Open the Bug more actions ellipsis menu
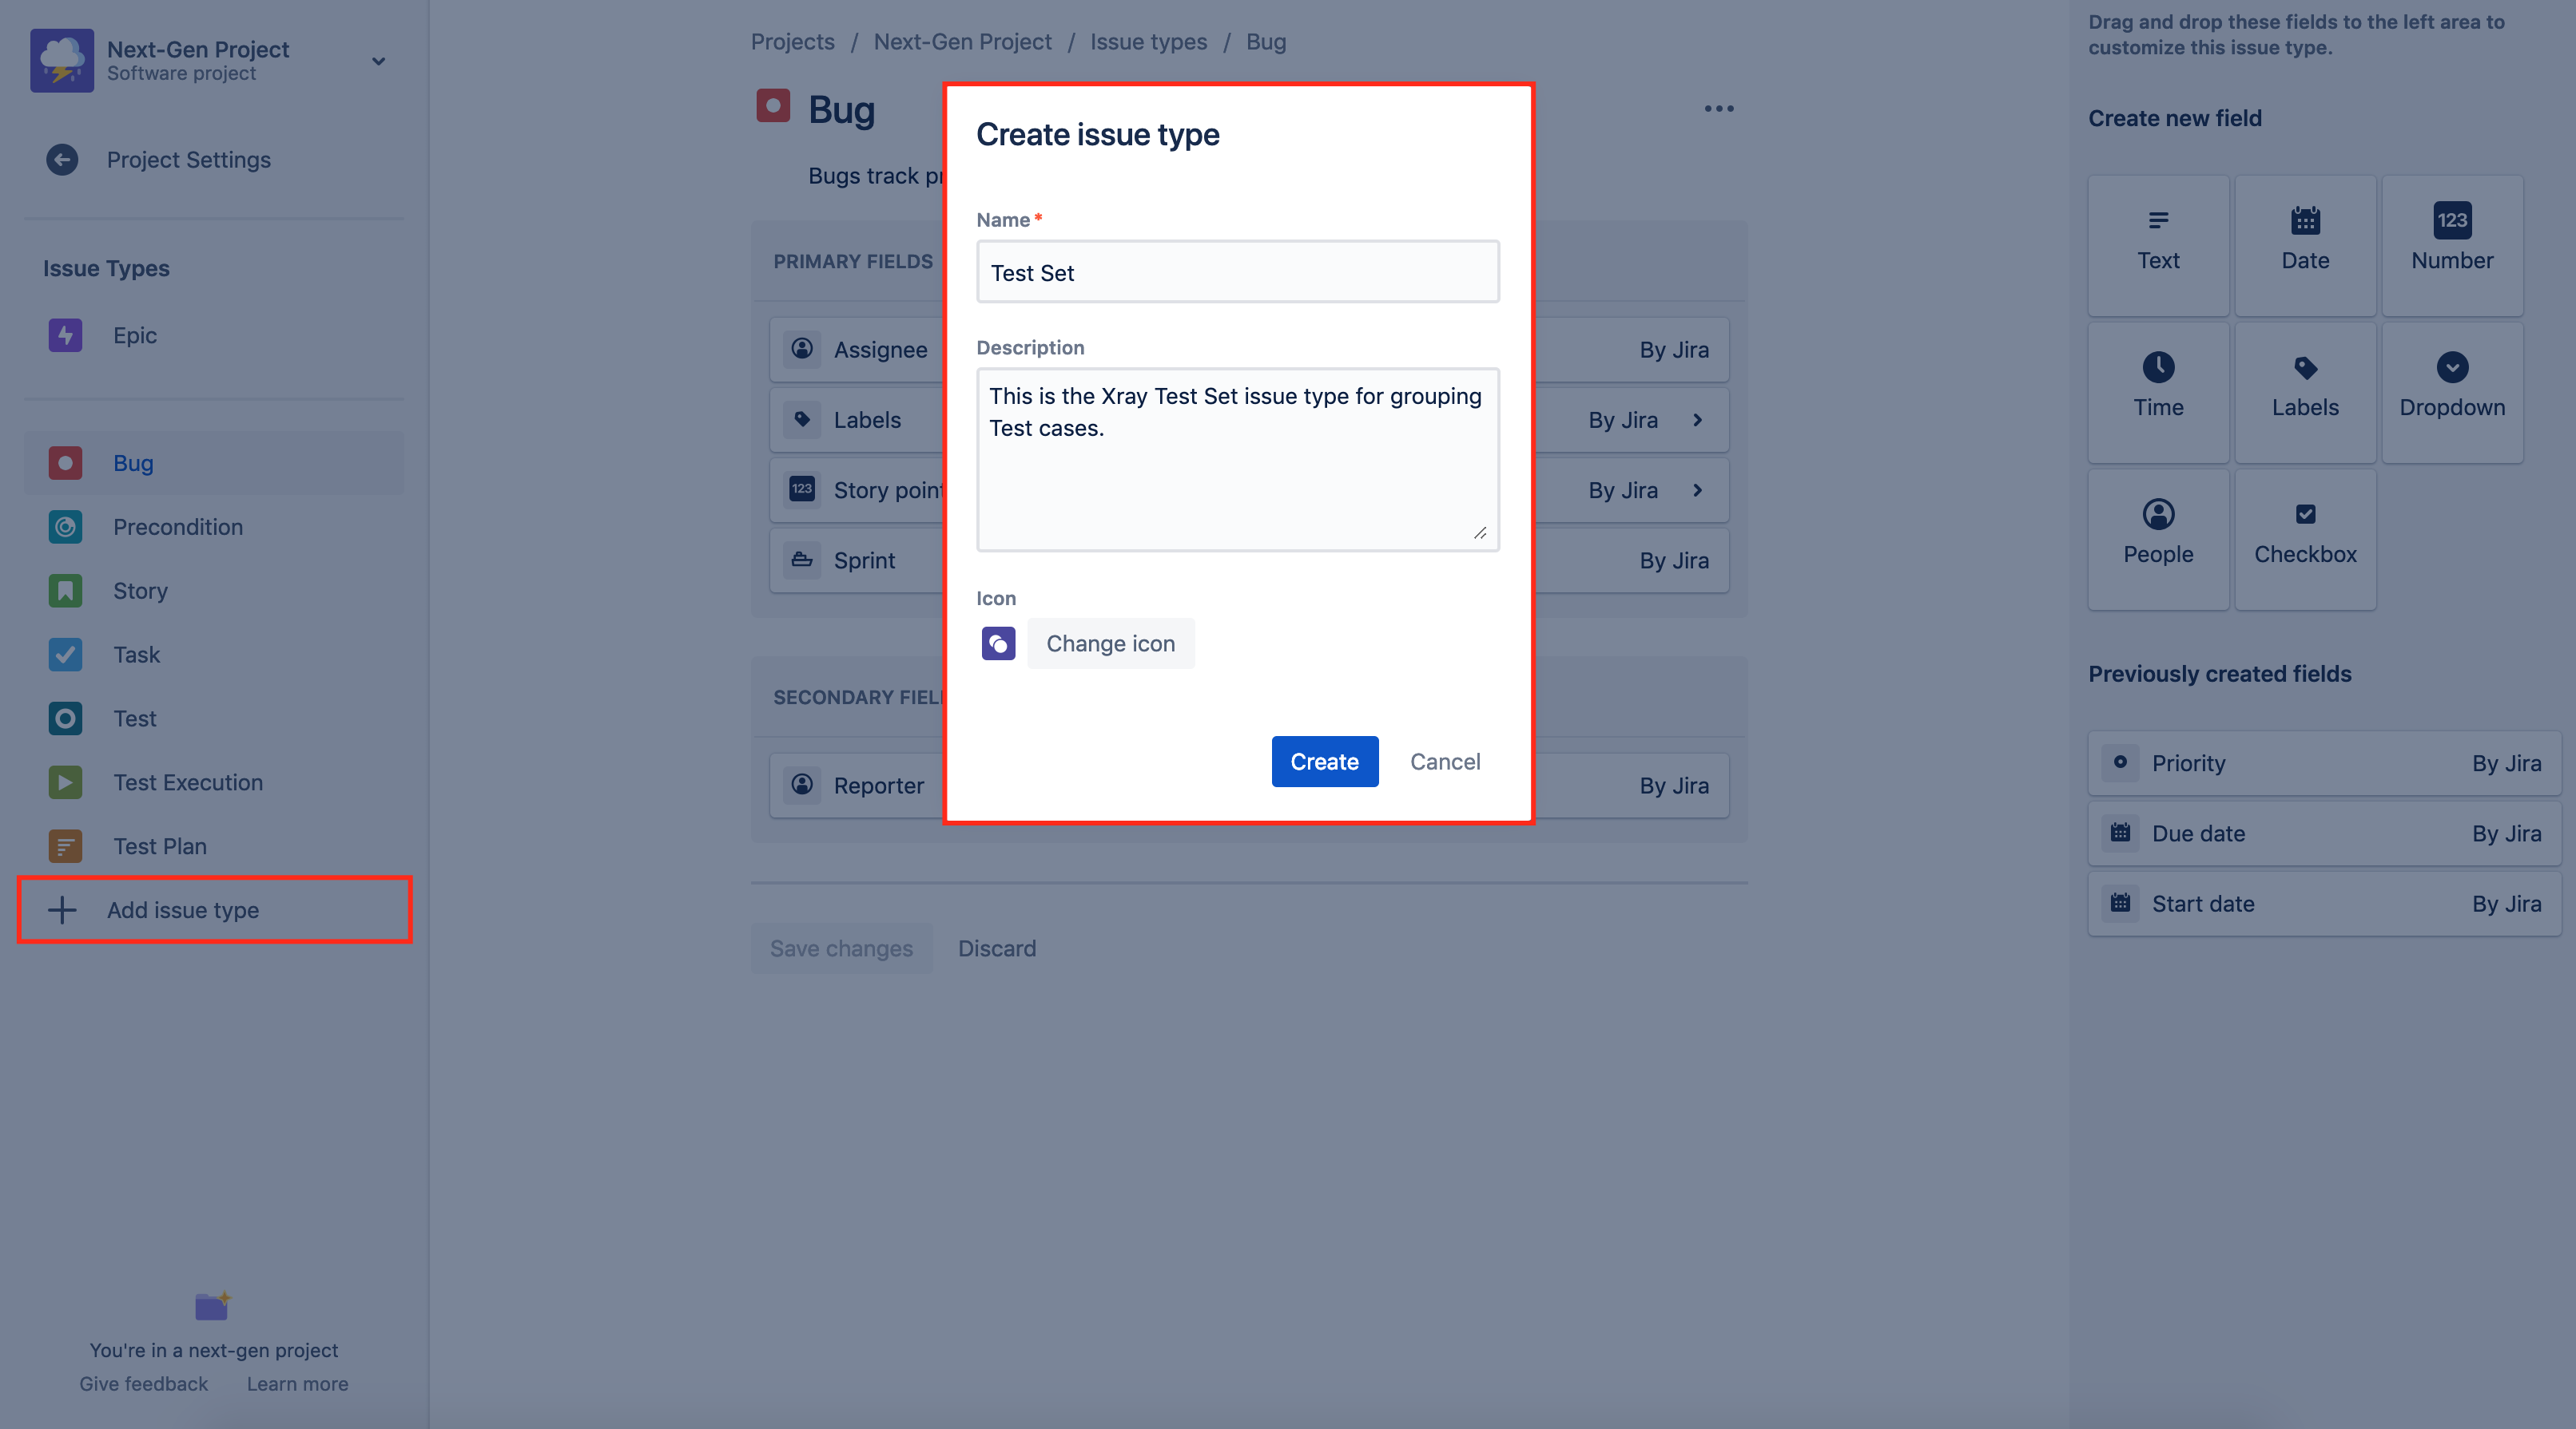The height and width of the screenshot is (1429, 2576). 1719,109
